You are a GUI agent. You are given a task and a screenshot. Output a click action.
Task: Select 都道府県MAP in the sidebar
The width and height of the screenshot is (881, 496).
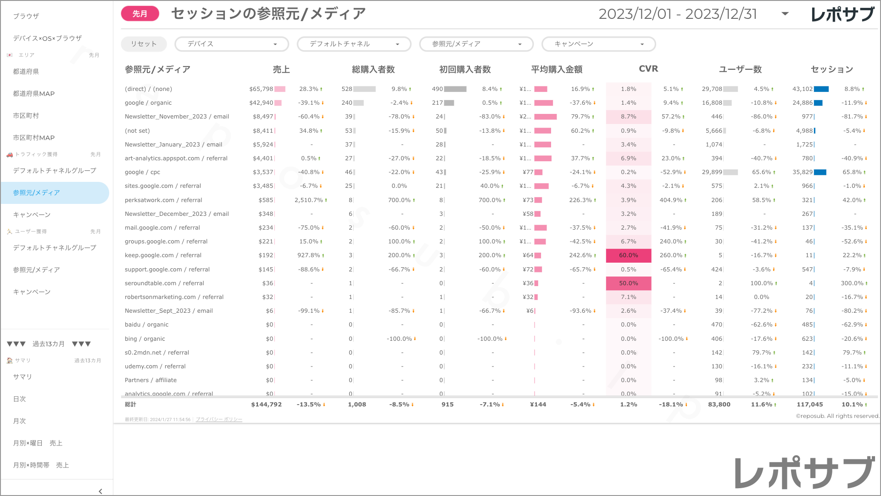pyautogui.click(x=34, y=94)
